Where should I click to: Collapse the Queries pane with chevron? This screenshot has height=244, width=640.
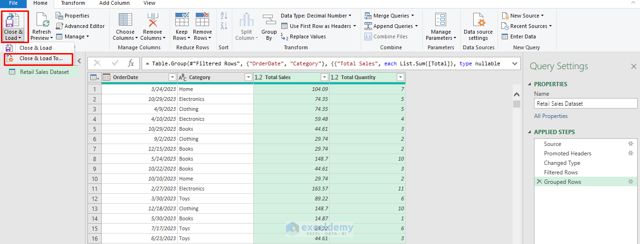pos(80,61)
